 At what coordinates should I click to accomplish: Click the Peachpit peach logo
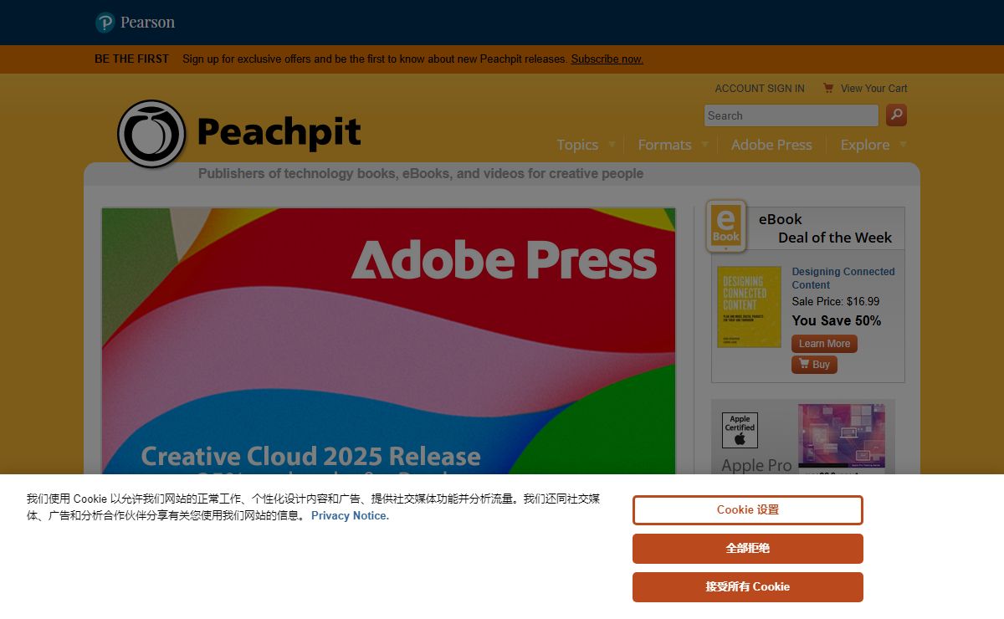(x=151, y=134)
